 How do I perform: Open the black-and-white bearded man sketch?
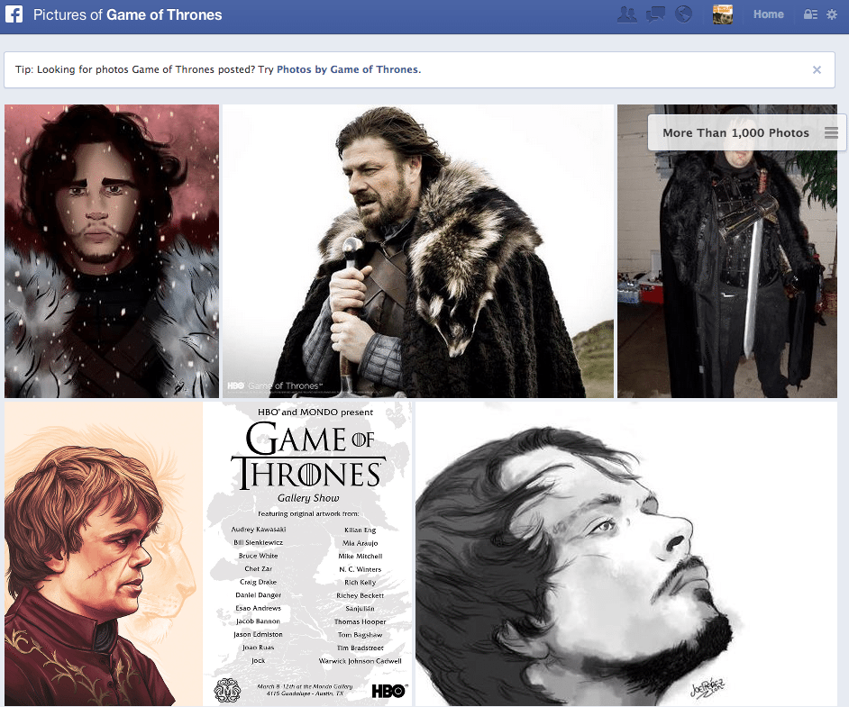click(626, 554)
